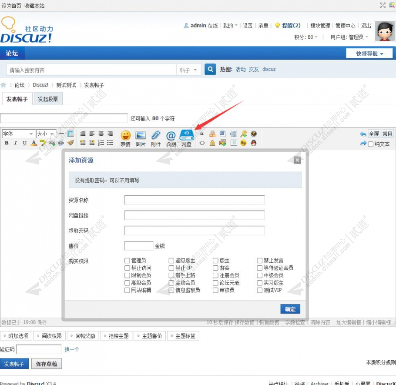396x385 pixels.
Task: Open the font color picker
Action: (34, 143)
